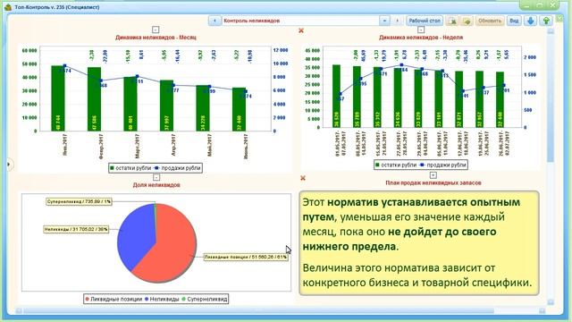Select the first weekly bar labeled 36 528
572x322 pixels.
coord(336,97)
